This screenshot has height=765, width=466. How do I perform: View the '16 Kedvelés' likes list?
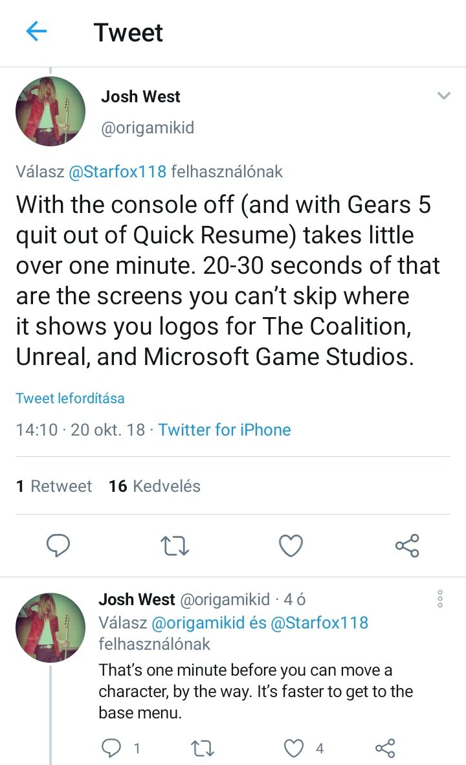[155, 486]
